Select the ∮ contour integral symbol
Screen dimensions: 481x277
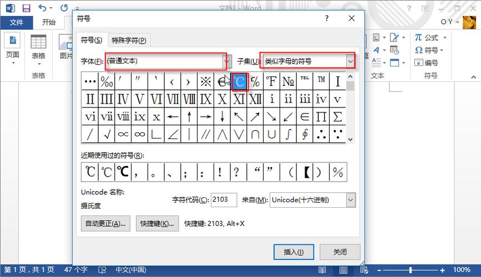[305, 134]
